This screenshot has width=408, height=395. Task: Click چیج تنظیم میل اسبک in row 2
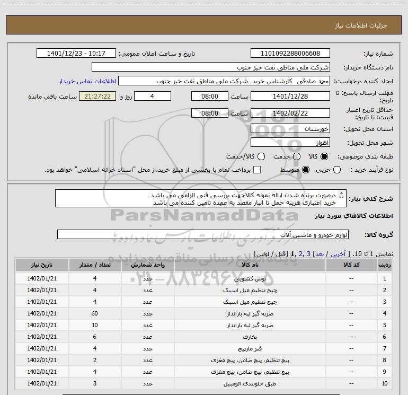tap(250, 291)
